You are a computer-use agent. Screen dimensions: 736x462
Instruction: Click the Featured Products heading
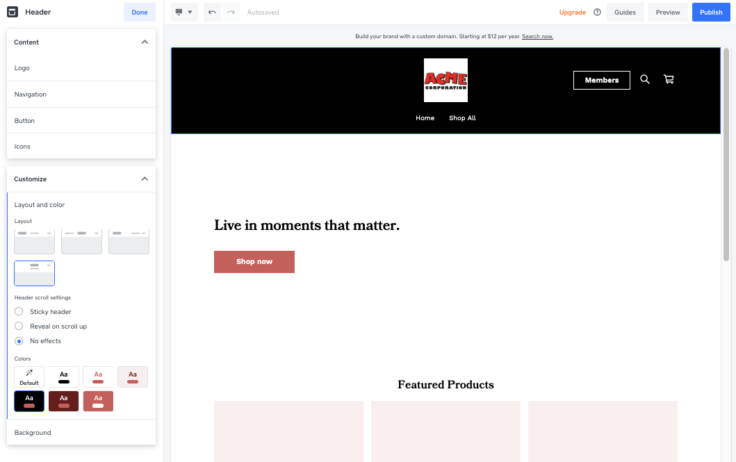pos(445,385)
